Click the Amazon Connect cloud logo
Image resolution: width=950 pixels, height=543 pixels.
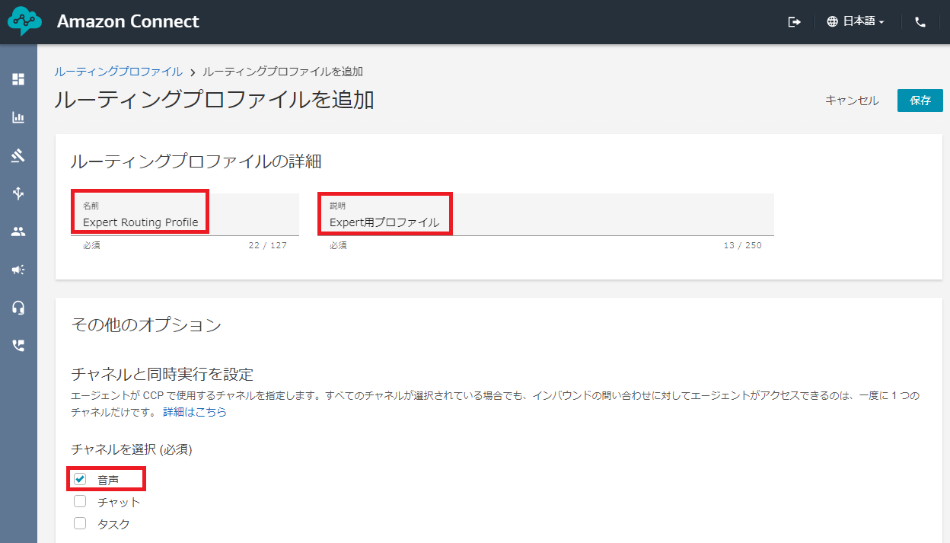click(x=24, y=21)
